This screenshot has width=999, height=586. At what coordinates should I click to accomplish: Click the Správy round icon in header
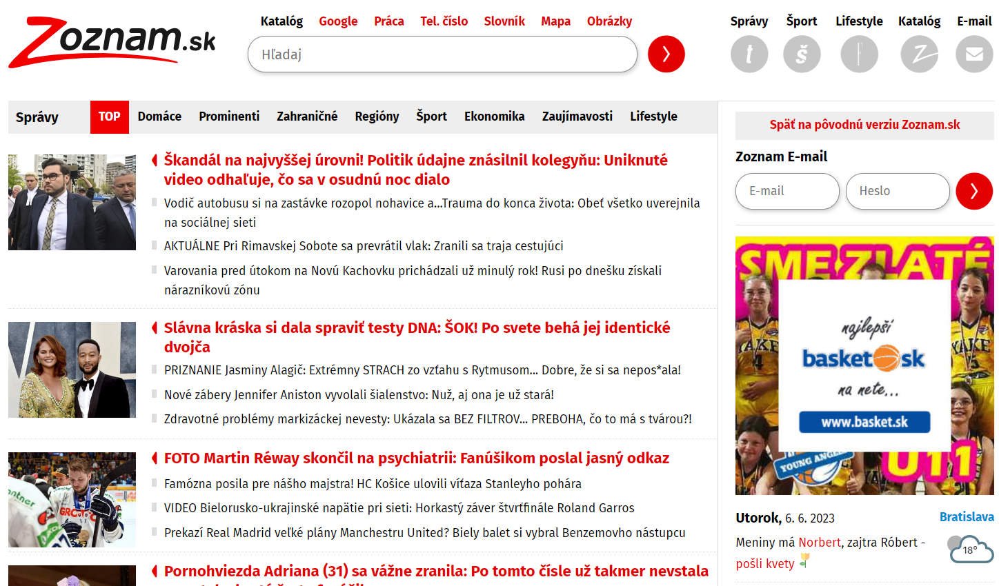(749, 54)
